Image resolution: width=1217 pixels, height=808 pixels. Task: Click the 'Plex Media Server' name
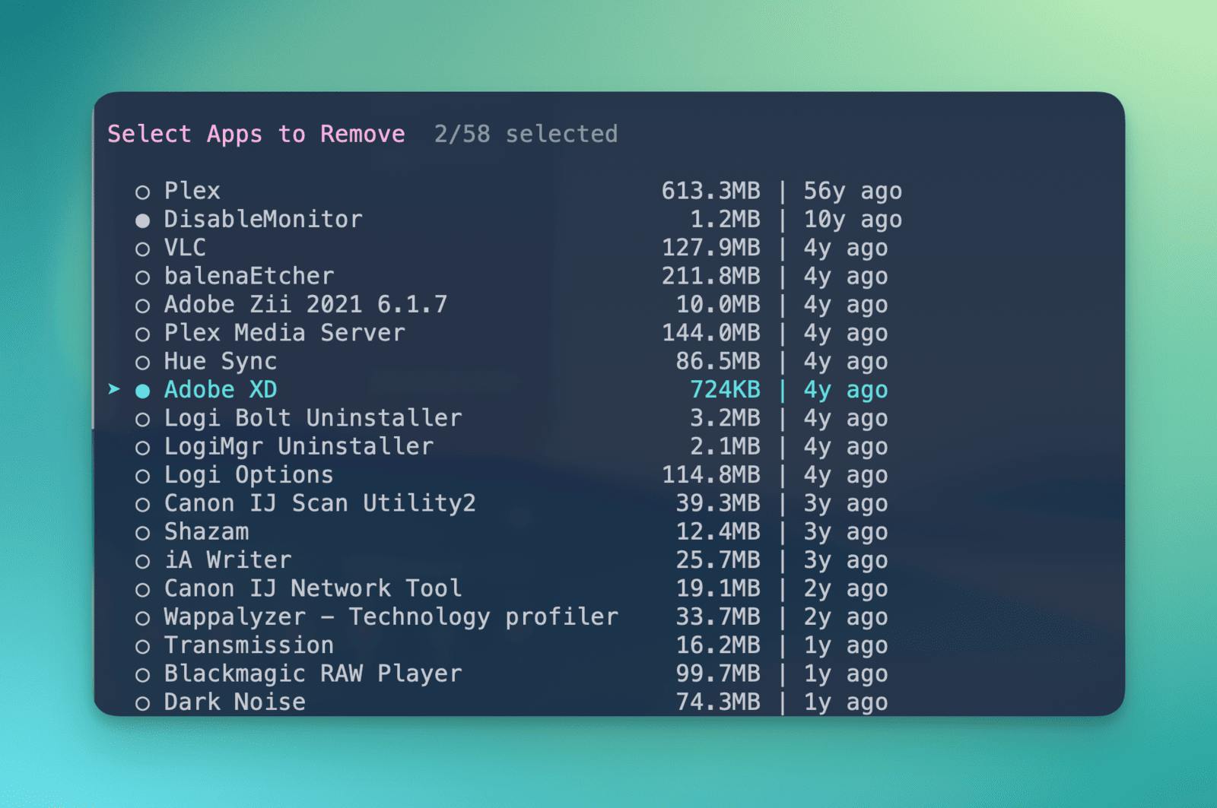click(x=284, y=332)
